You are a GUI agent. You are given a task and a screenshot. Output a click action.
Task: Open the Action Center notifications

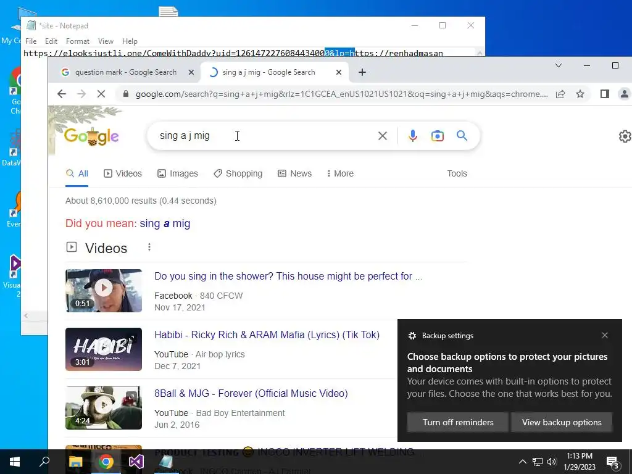(x=613, y=462)
